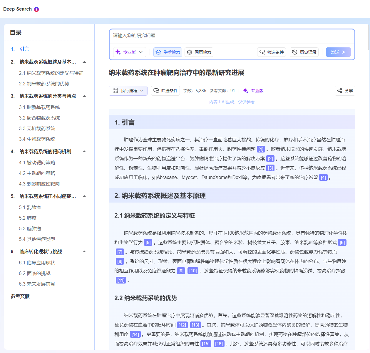Image resolution: width=370 pixels, height=353 pixels.
Task: Open 历史记录 history
Action: coord(304,52)
